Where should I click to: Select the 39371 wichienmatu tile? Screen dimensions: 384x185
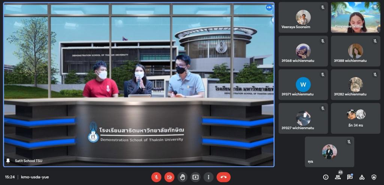click(303, 85)
